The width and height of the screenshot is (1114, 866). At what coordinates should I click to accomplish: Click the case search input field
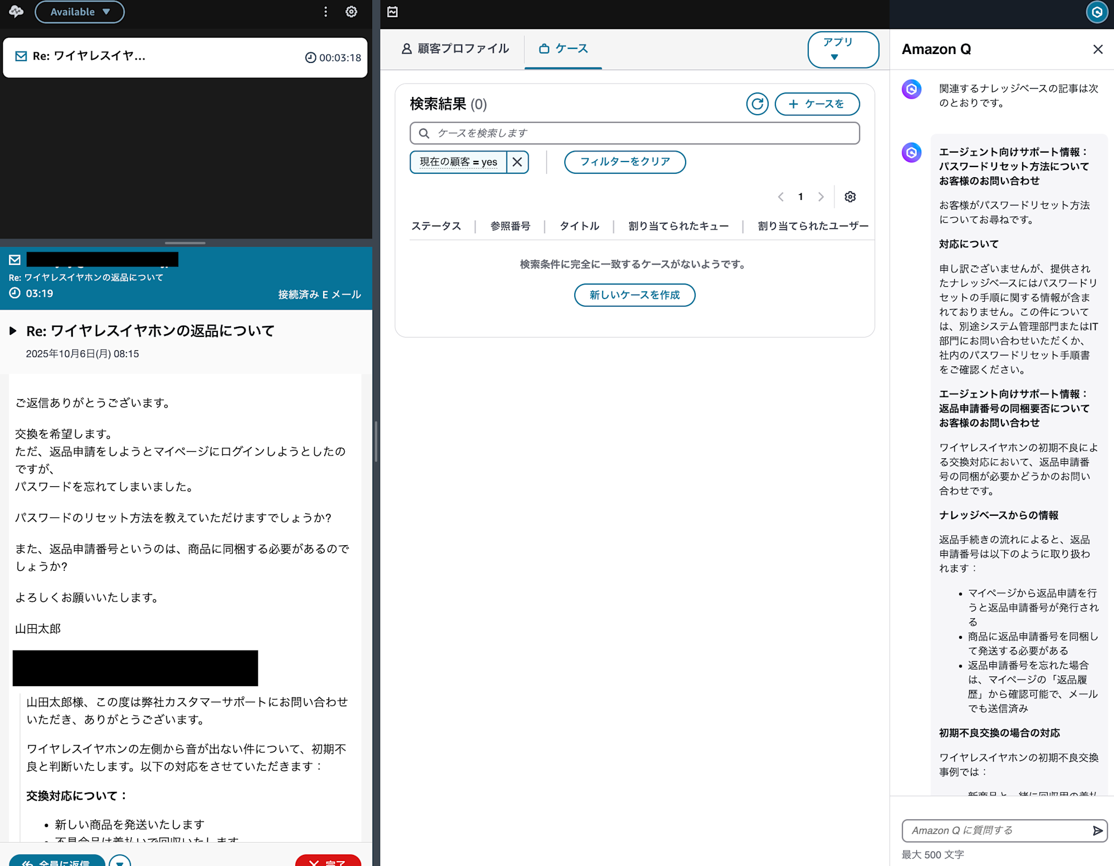tap(635, 133)
